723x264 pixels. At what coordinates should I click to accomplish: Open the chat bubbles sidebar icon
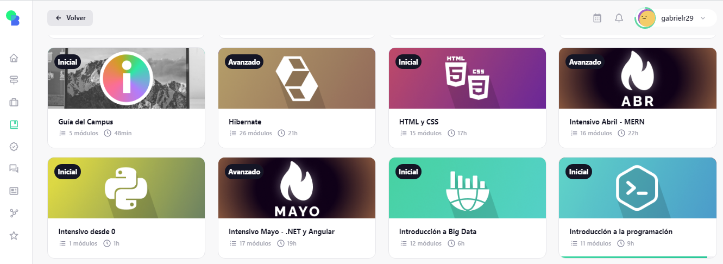14,169
